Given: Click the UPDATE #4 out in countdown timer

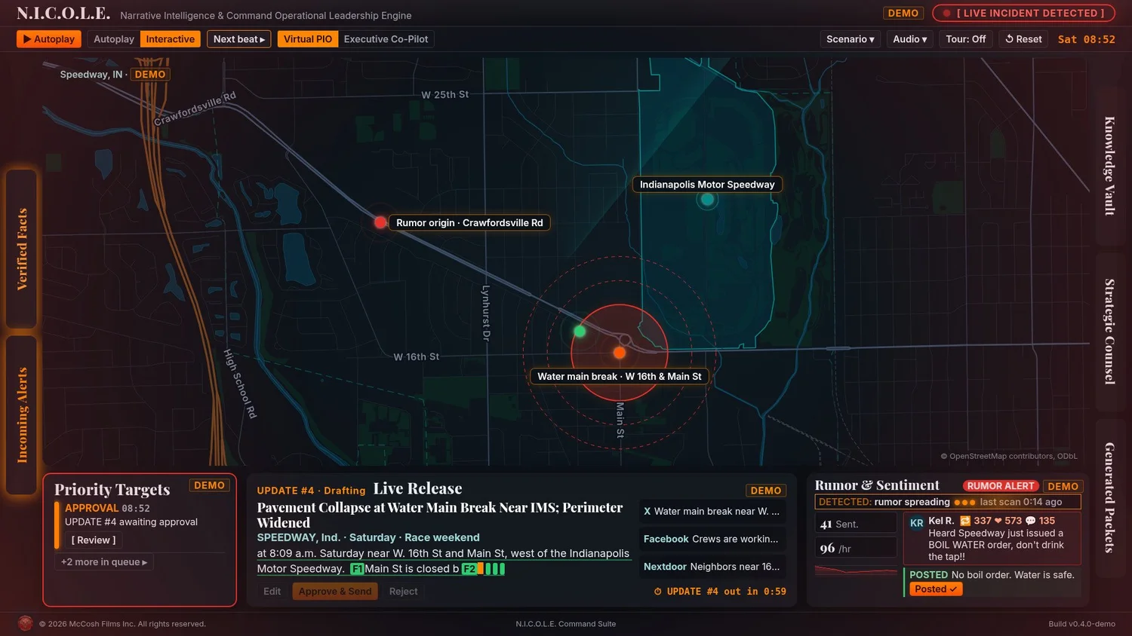Looking at the screenshot, I should pyautogui.click(x=721, y=592).
